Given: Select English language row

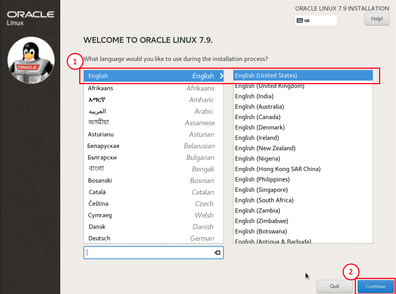Looking at the screenshot, I should (154, 76).
